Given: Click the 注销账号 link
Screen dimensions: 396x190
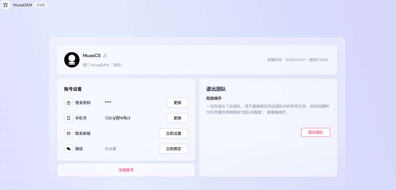Looking at the screenshot, I should [x=126, y=170].
